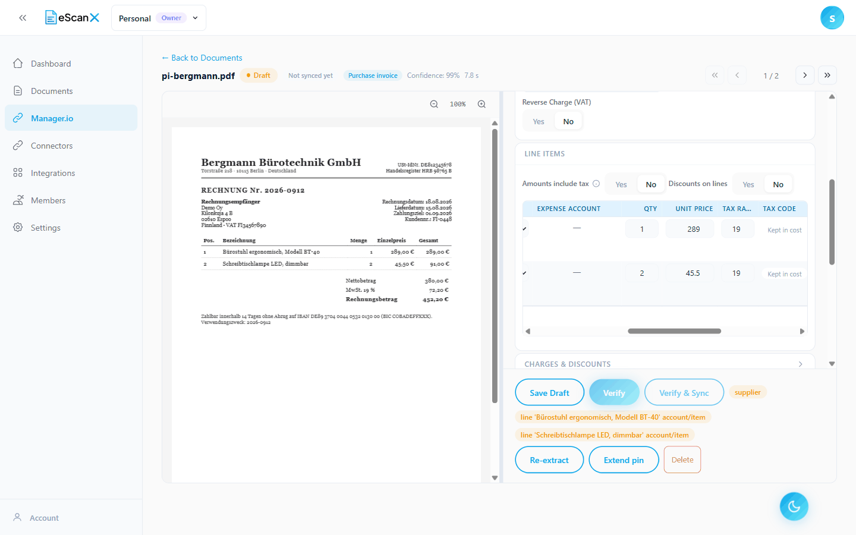Go to next document arrow

805,75
